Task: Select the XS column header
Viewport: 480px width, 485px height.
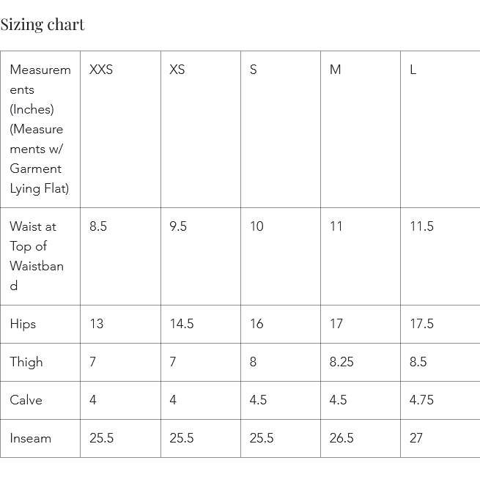Action: point(177,70)
